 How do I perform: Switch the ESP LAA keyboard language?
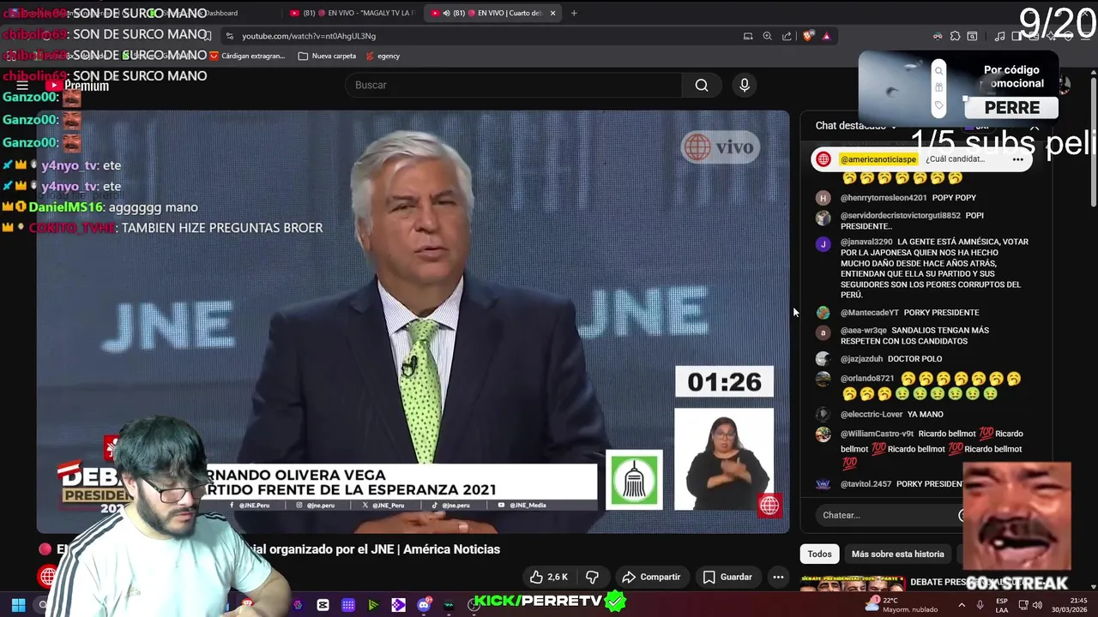click(1002, 605)
